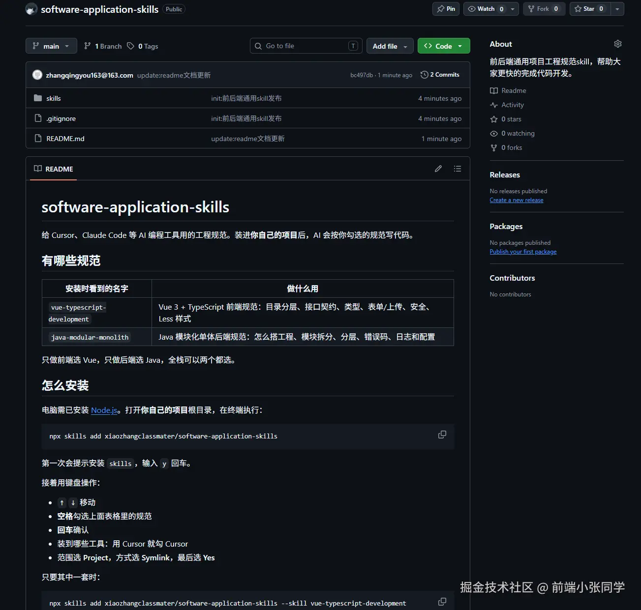Click the tag icon beside 0 Tags
641x610 pixels.
click(130, 46)
